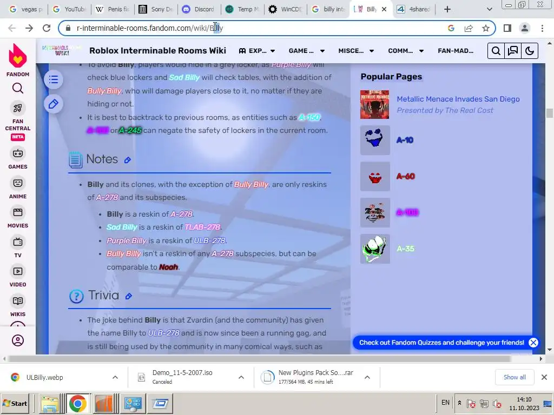Image resolution: width=554 pixels, height=415 pixels.
Task: Follow the Noah link in Notes
Action: (x=169, y=267)
